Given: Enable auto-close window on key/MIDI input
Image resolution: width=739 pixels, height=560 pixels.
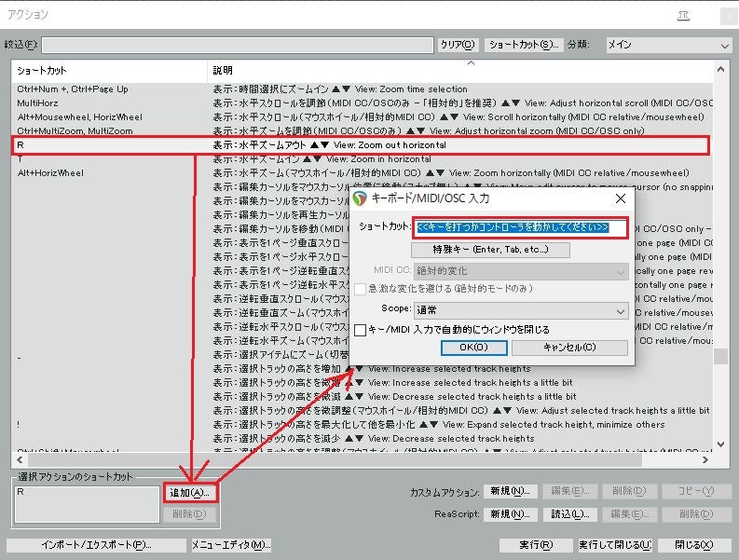Looking at the screenshot, I should (360, 330).
